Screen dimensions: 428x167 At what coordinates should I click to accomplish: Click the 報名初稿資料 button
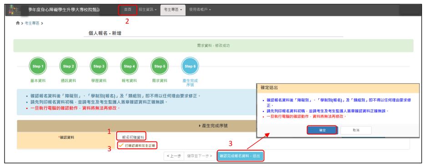tap(133, 137)
